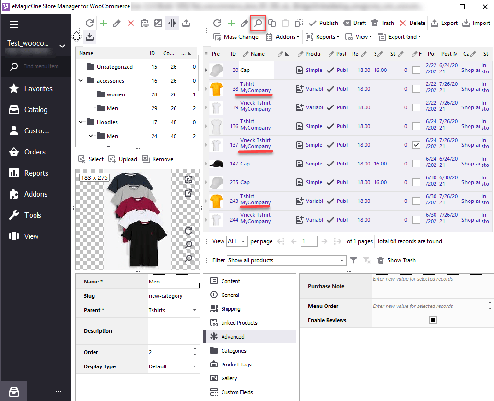
Task: Click the magnifier search icon in products toolbar
Action: (x=258, y=23)
